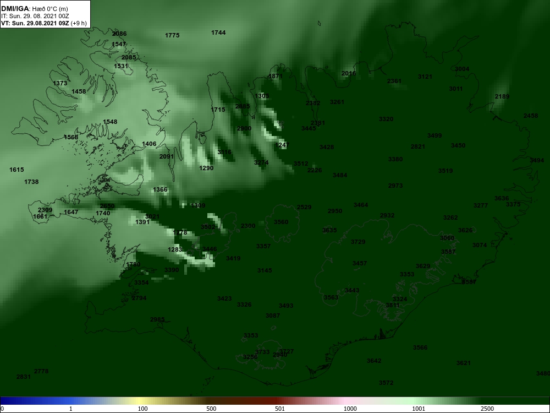Select the map value 3642
550x413 pixels.
point(374,361)
